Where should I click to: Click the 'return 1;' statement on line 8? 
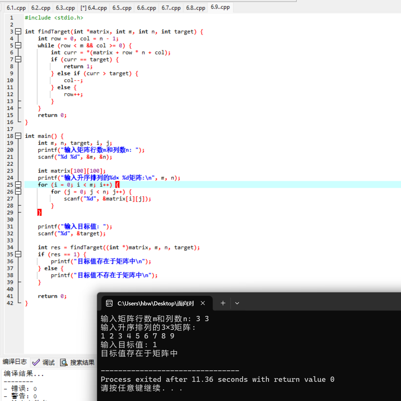(x=78, y=66)
